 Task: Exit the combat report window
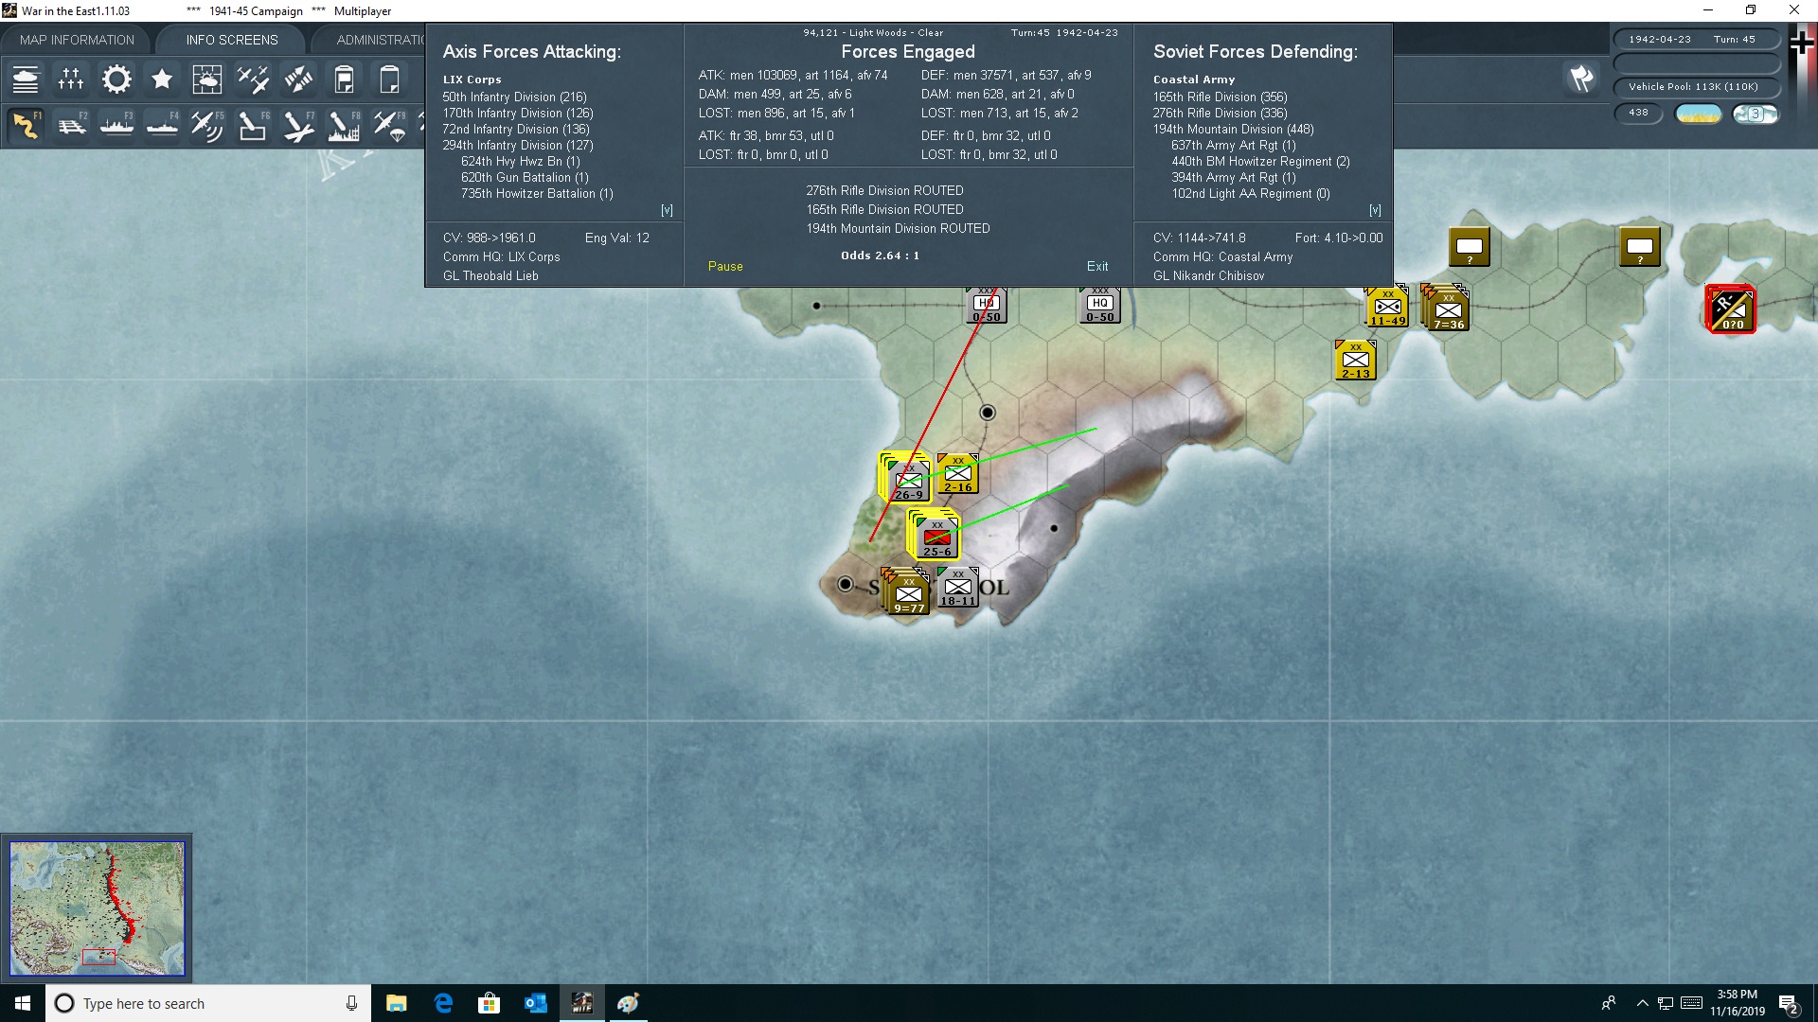(1097, 266)
